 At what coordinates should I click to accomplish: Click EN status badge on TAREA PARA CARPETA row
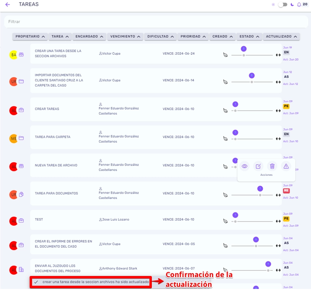[286, 134]
